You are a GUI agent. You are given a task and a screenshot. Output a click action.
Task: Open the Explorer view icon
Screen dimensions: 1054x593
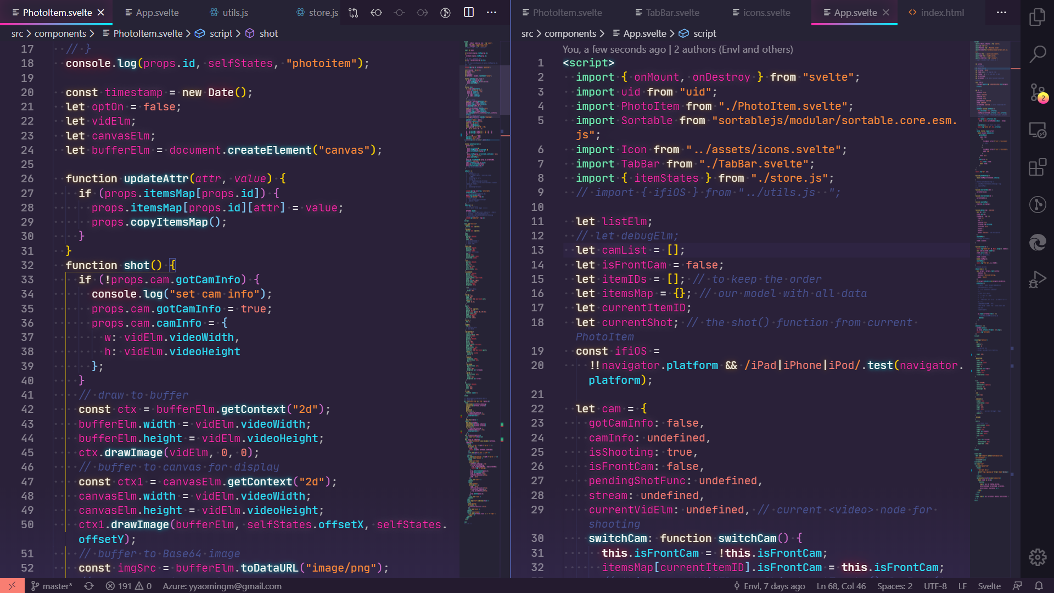tap(1037, 17)
